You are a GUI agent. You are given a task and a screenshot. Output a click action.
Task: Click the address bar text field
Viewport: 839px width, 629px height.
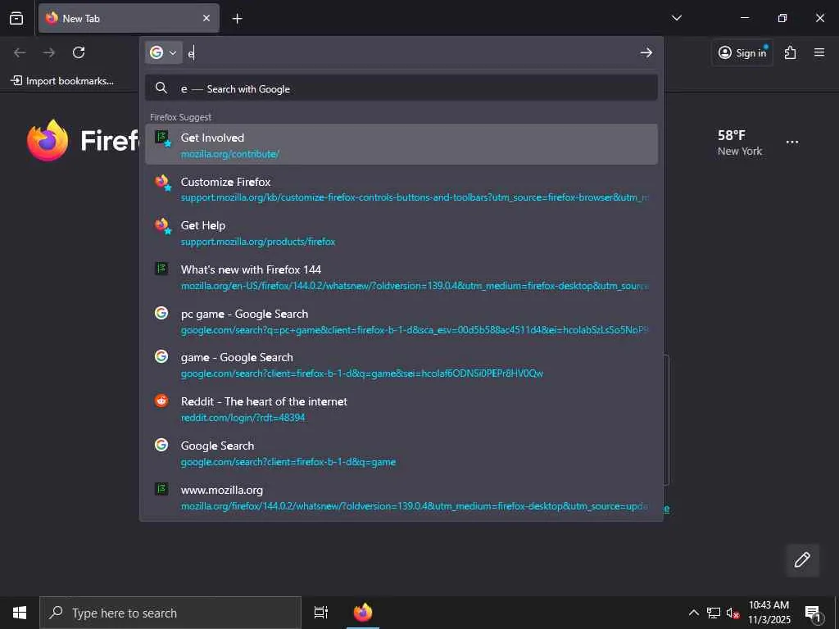[410, 52]
